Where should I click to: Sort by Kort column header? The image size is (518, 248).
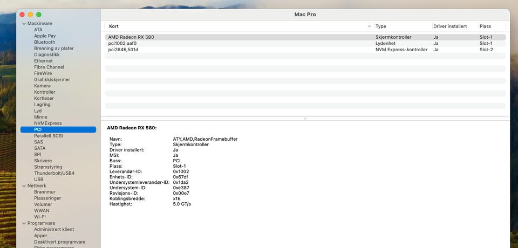coord(237,26)
